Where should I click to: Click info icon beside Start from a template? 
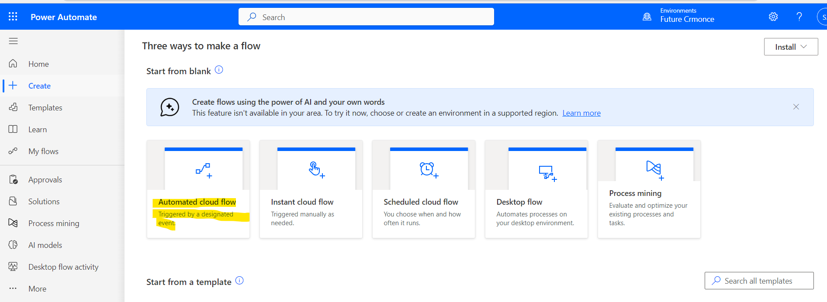pos(239,281)
